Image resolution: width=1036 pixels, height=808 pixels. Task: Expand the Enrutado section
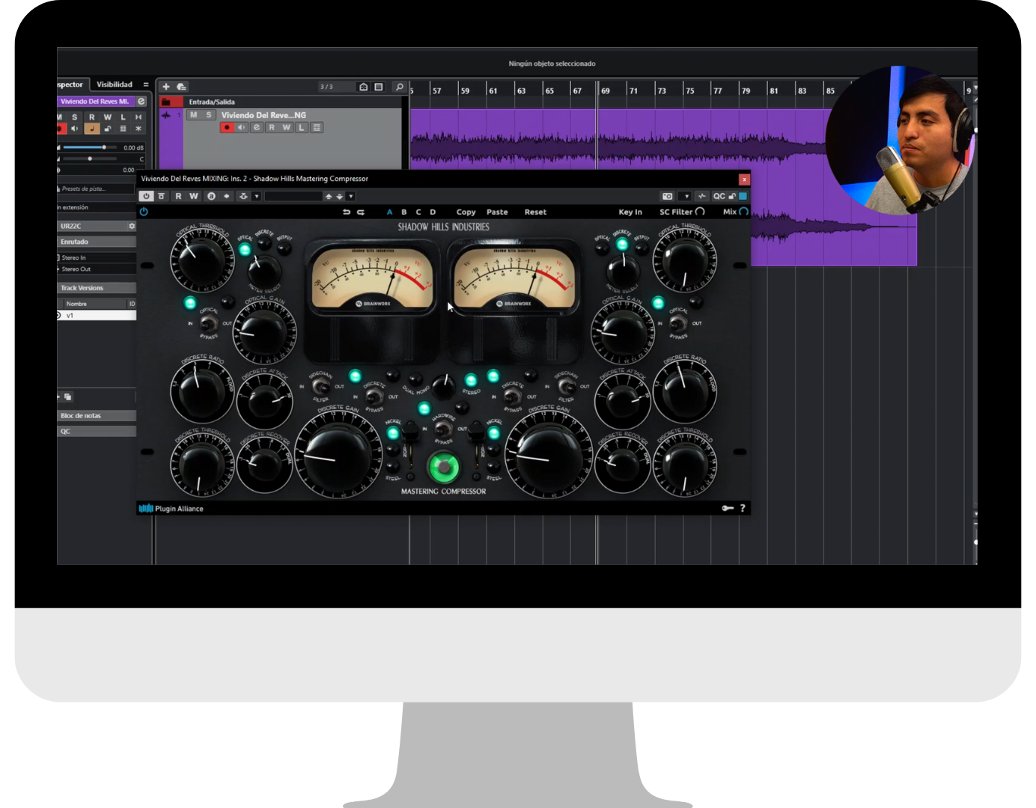[97, 242]
